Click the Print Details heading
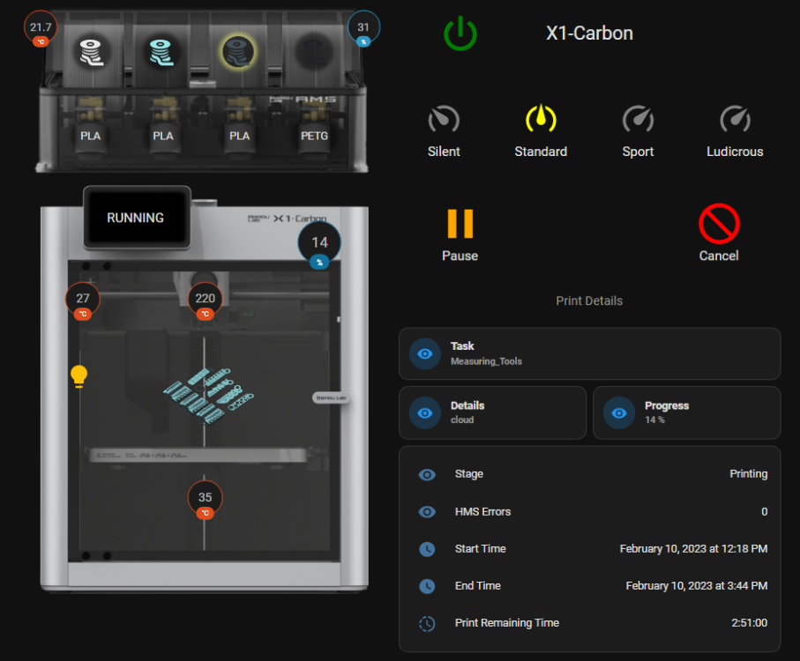 click(589, 301)
